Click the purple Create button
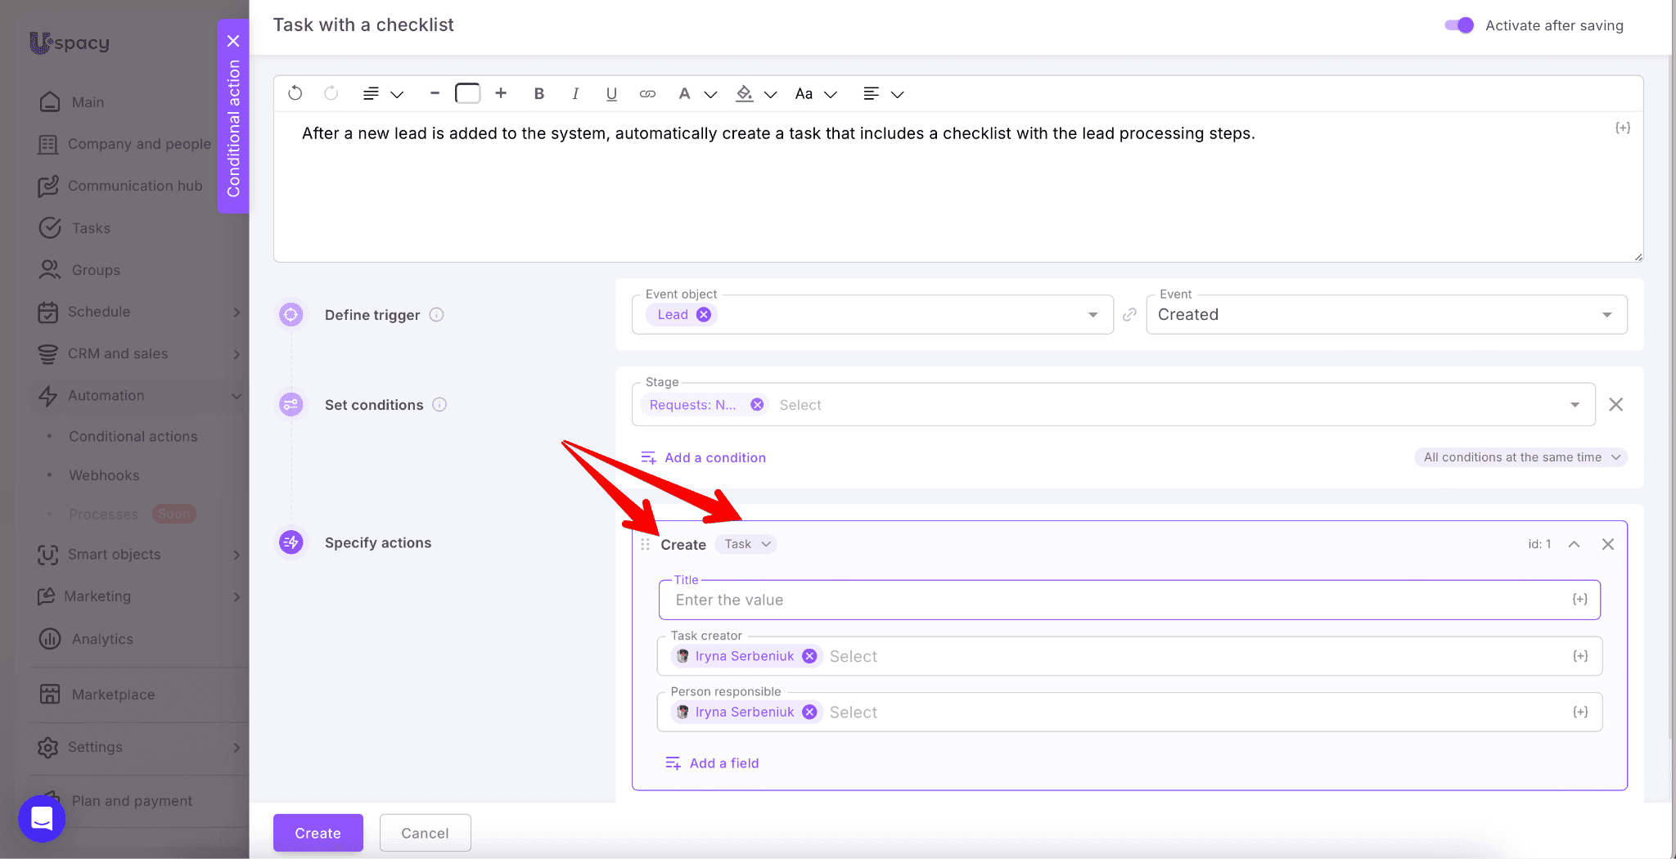Image resolution: width=1676 pixels, height=859 pixels. pos(318,833)
